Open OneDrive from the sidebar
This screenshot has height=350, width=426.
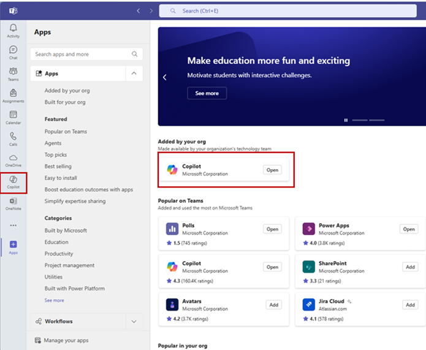point(13,160)
